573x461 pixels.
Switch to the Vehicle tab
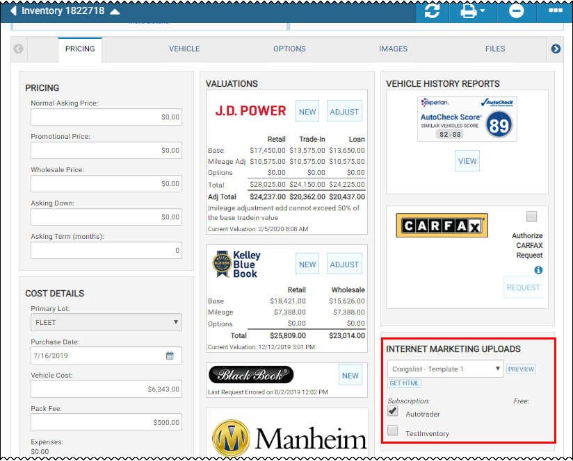pyautogui.click(x=184, y=49)
